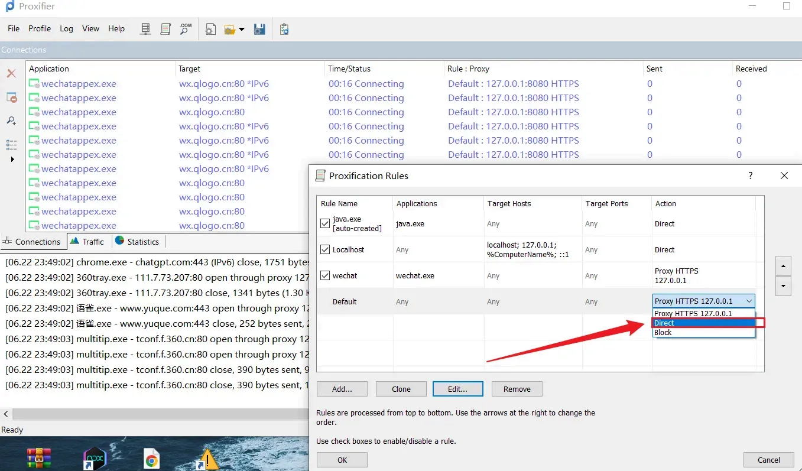The height and width of the screenshot is (471, 802).
Task: Switch to the Connections tab
Action: coord(32,241)
